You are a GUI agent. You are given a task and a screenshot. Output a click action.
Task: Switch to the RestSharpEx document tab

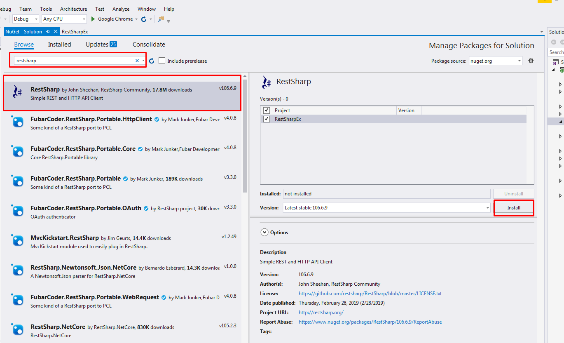click(x=75, y=32)
